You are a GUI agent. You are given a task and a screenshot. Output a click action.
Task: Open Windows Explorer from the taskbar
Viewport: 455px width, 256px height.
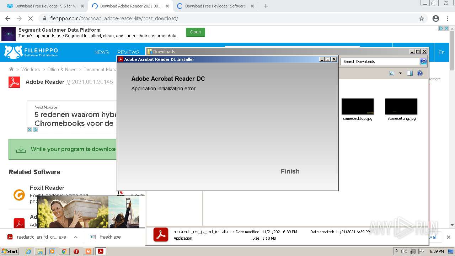[40, 251]
